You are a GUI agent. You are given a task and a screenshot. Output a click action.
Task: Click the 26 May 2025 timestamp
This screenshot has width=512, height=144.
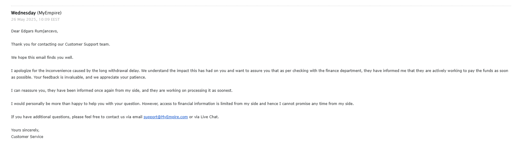[35, 19]
